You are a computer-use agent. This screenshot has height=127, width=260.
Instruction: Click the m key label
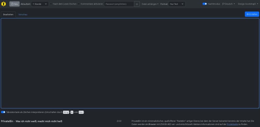(72, 112)
